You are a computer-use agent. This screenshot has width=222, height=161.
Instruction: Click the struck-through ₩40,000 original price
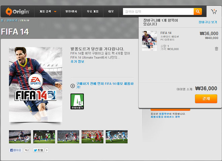[x=212, y=38]
